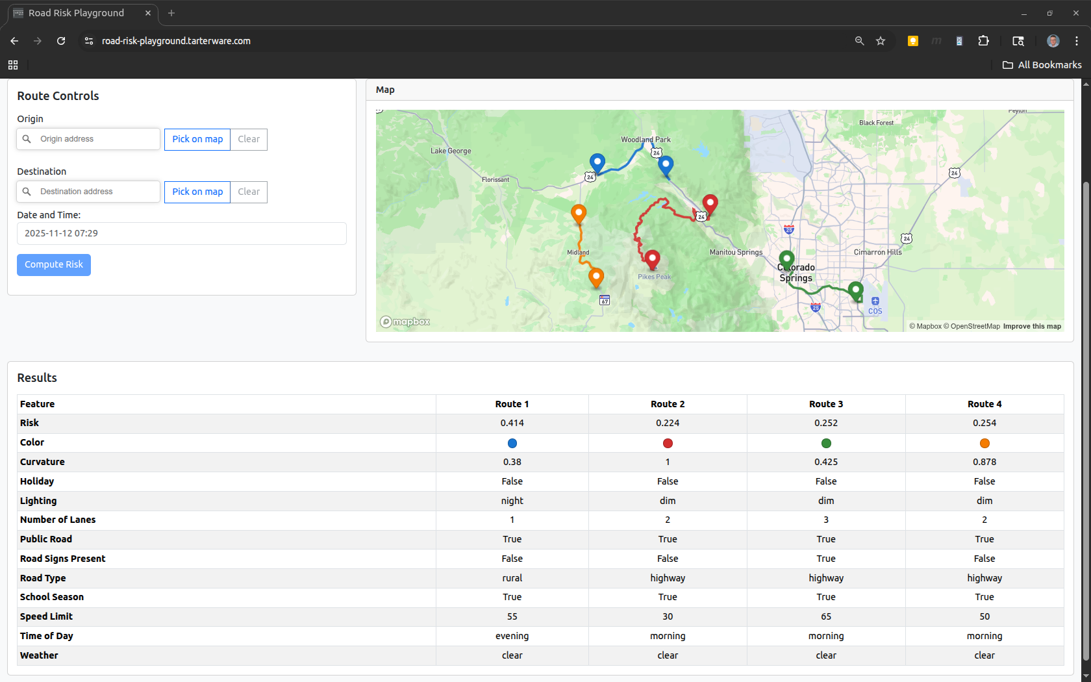Click the green marker in Colorado Springs
Image resolution: width=1091 pixels, height=682 pixels.
point(786,257)
